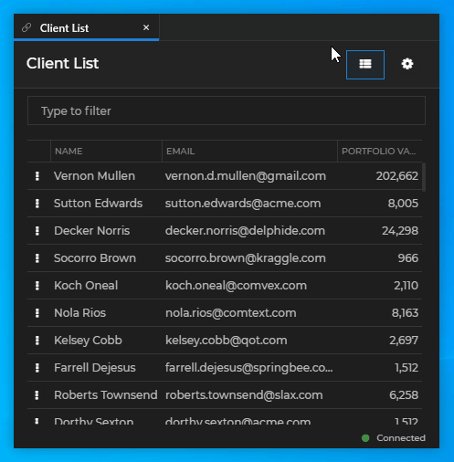Click portfolio value 8,005
This screenshot has width=454, height=462.
click(403, 204)
